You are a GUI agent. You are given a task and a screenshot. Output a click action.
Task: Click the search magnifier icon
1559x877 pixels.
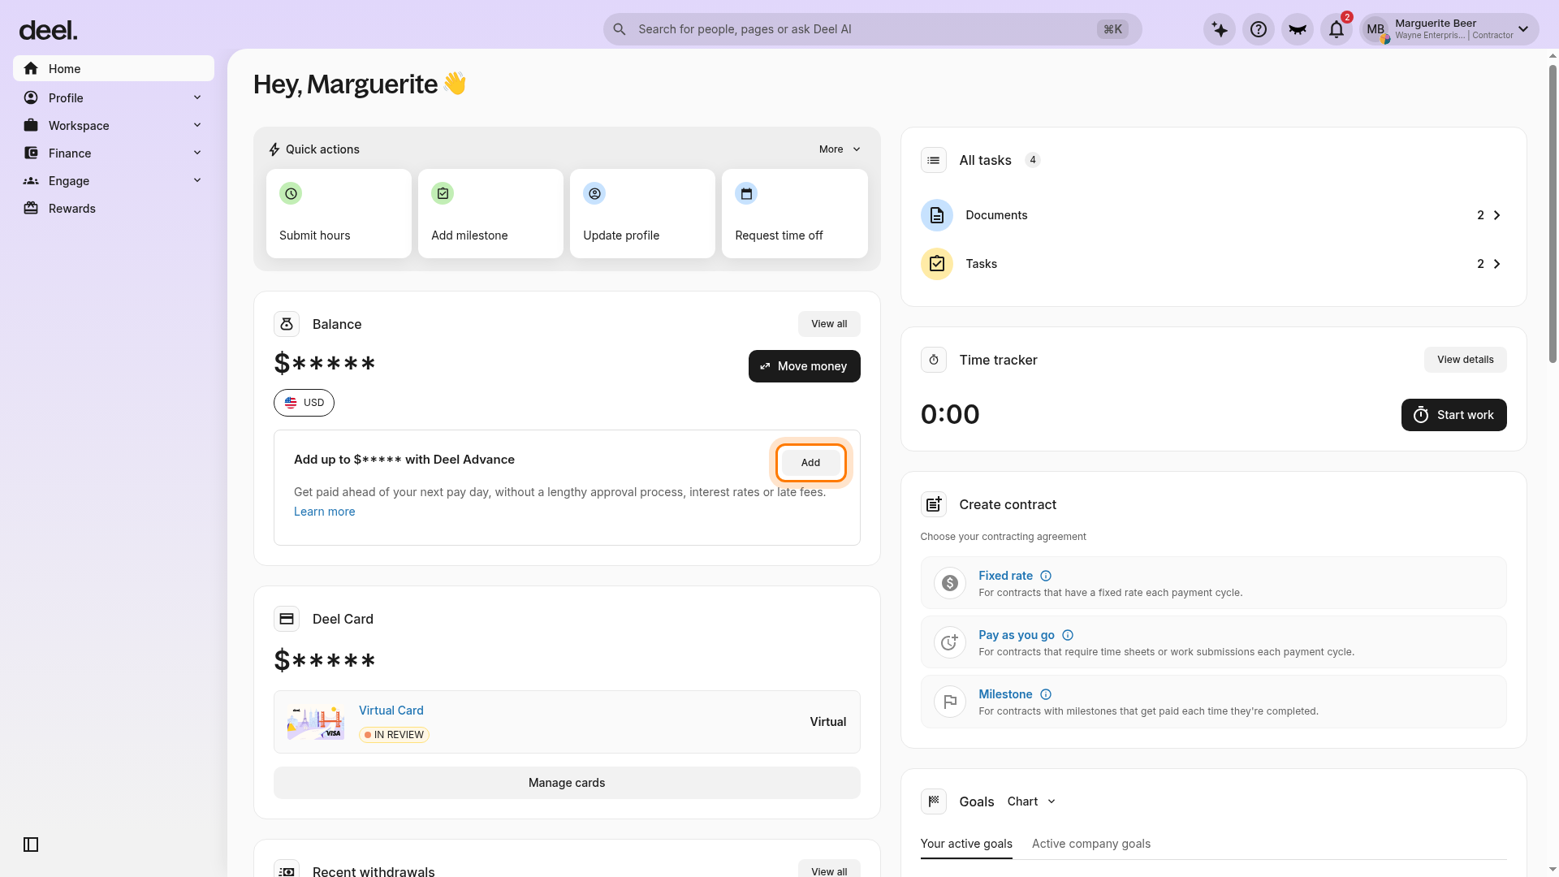coord(620,29)
